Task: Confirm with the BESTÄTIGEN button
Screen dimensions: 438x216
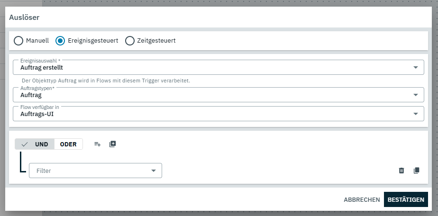Action: [x=406, y=199]
